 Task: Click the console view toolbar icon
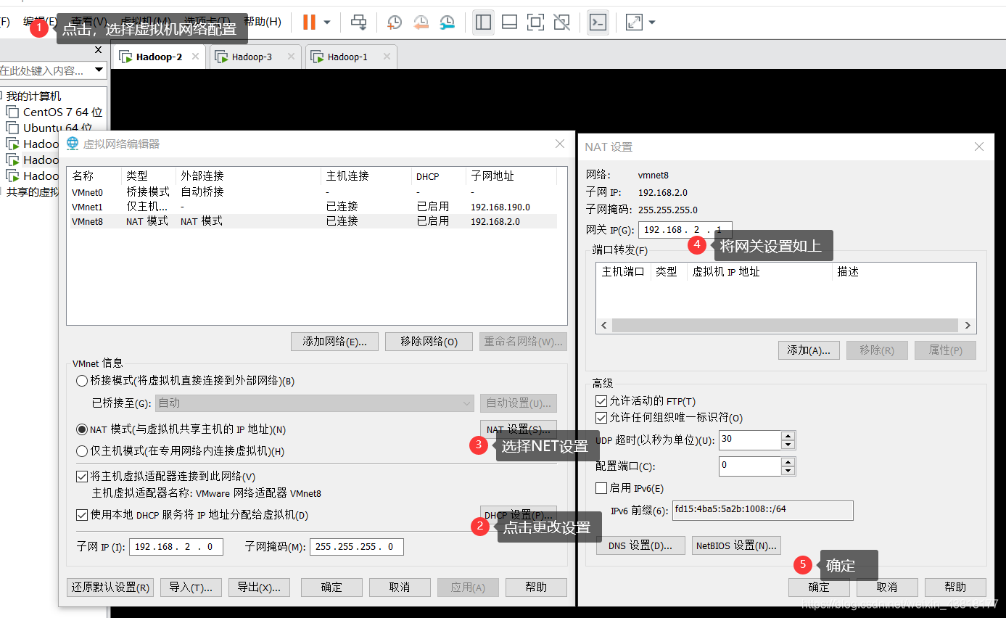[598, 22]
